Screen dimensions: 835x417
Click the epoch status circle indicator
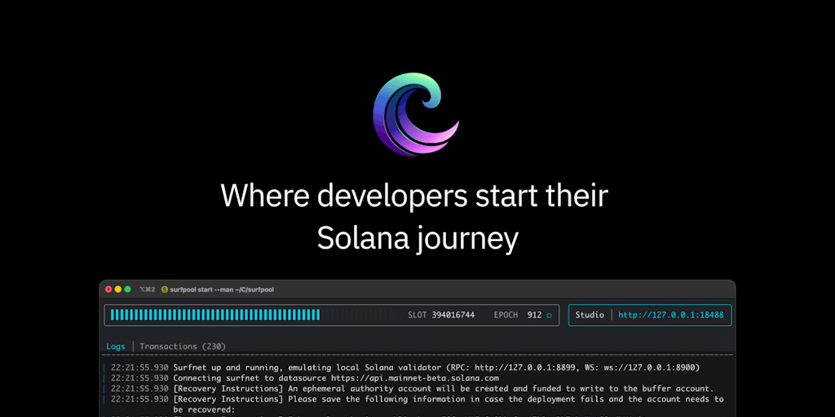coord(549,315)
